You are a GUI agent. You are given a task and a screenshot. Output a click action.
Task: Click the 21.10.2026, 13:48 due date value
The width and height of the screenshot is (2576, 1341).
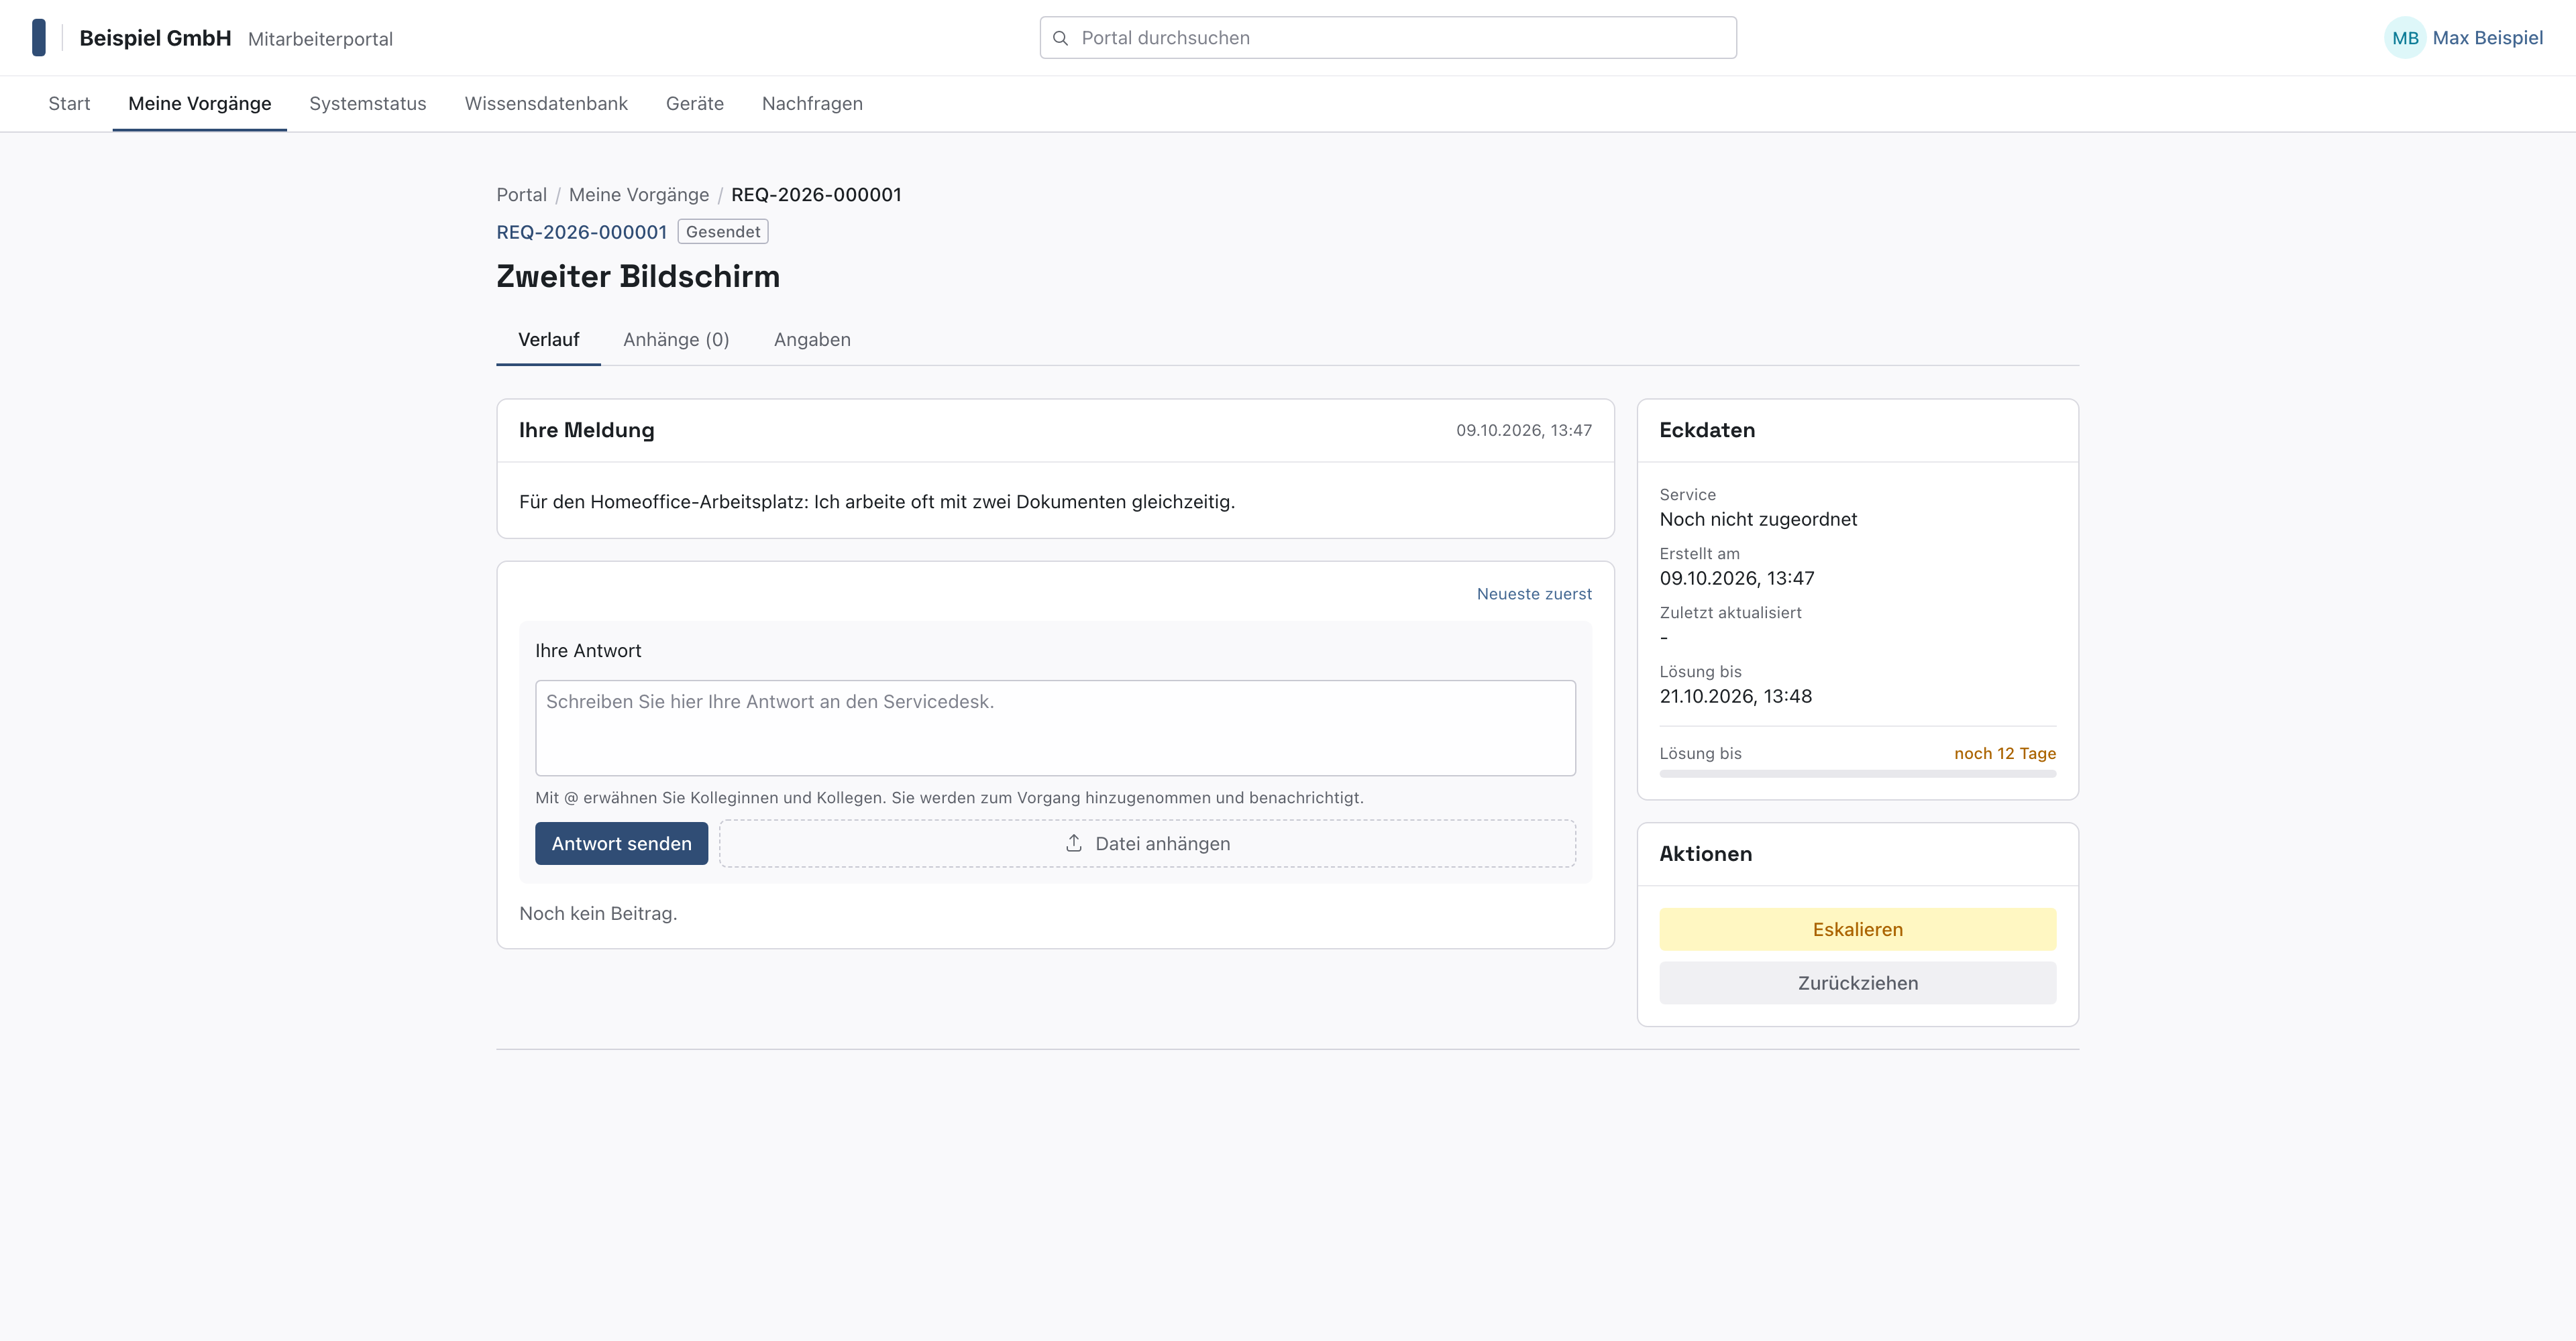(x=1736, y=697)
